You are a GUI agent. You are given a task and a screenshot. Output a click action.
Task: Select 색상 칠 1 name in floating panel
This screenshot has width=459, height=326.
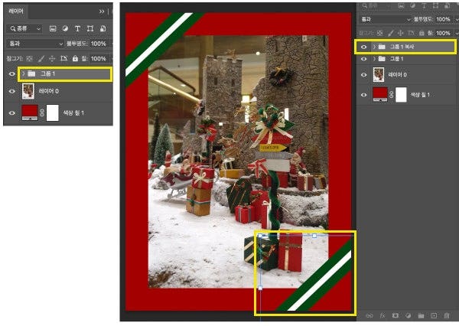[73, 112]
